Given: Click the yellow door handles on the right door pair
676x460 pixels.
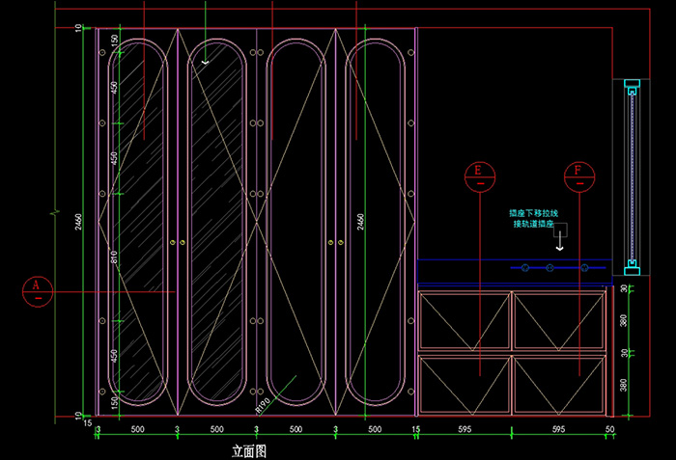Looking at the screenshot, I should pos(335,241).
